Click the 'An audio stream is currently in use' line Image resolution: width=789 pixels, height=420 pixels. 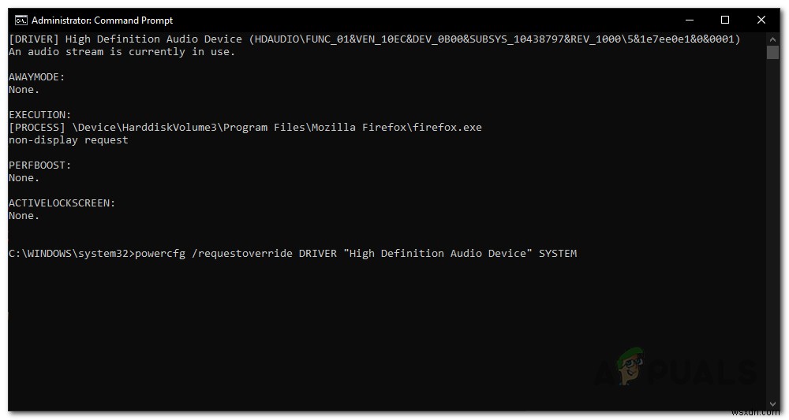point(122,51)
